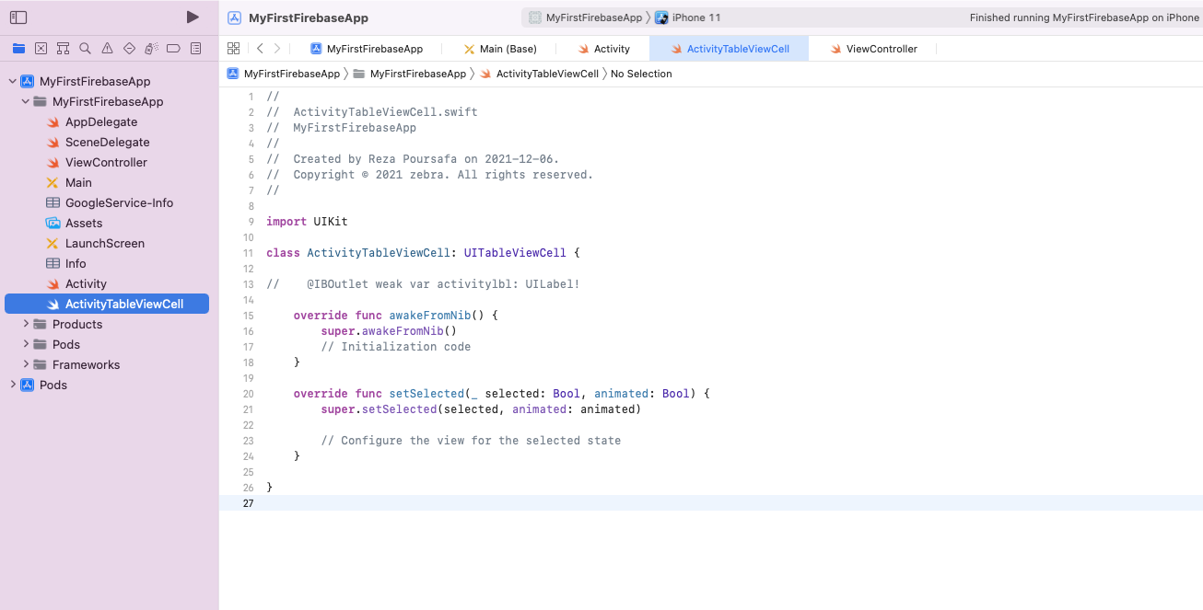Switch to the ActivityTableViewCell editor tab
Screen dimensions: 1203x610
730,49
